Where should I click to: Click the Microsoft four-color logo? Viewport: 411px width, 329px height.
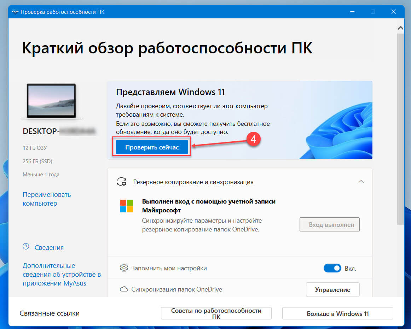click(127, 206)
